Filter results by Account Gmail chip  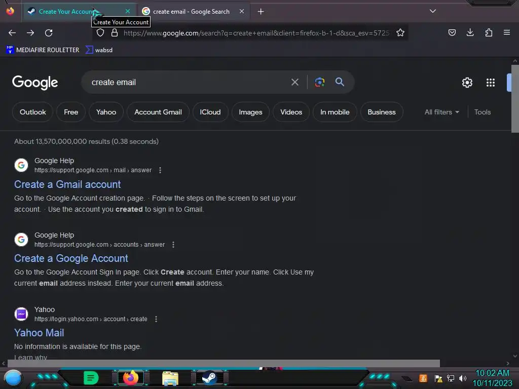tap(158, 112)
